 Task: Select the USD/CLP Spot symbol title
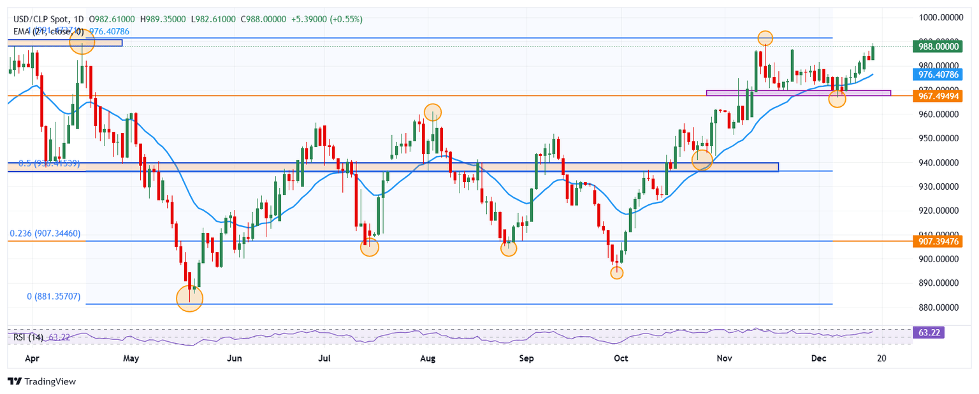click(x=37, y=20)
